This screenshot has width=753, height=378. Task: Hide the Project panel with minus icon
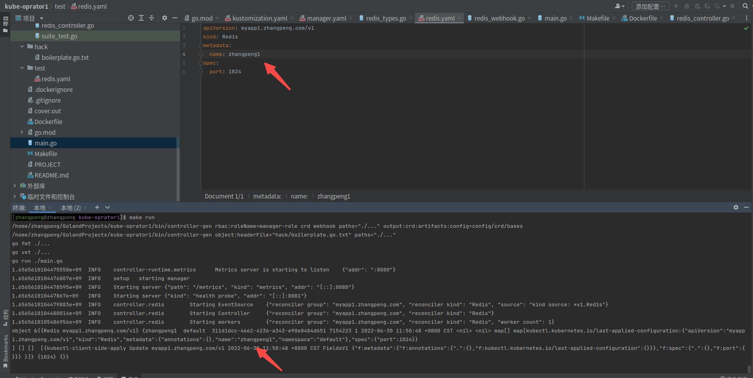[x=175, y=18]
